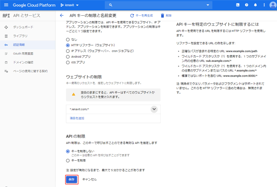This screenshot has height=187, width=277.
Task: Click 項目を追加 add item link
Action: coord(77,118)
